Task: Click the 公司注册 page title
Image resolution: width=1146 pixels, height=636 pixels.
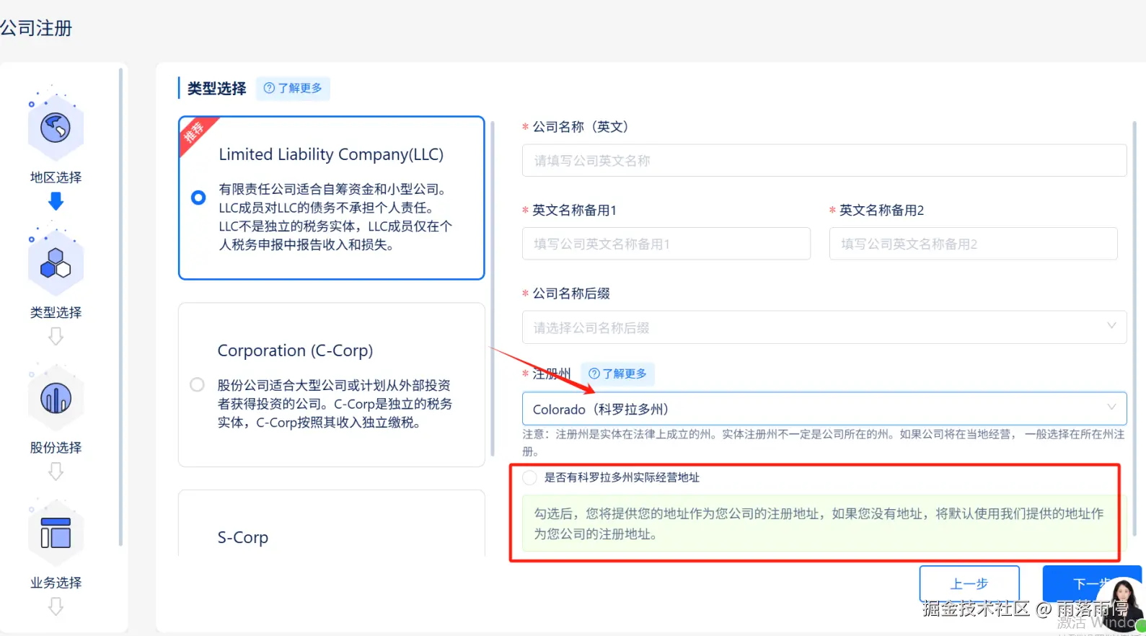Action: tap(36, 28)
